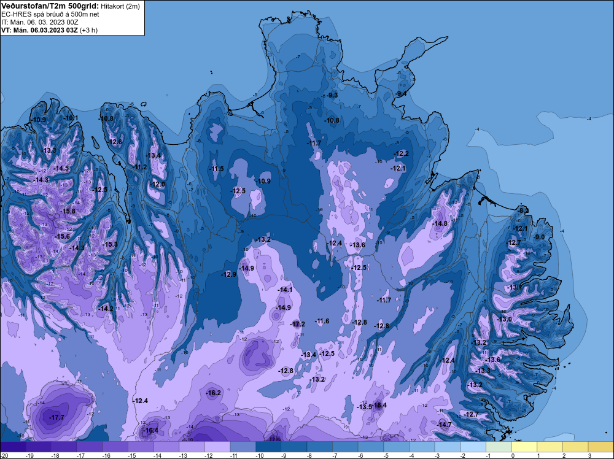The width and height of the screenshot is (614, 459).
Task: Select the -14.5 temperature label
Action: click(61, 168)
